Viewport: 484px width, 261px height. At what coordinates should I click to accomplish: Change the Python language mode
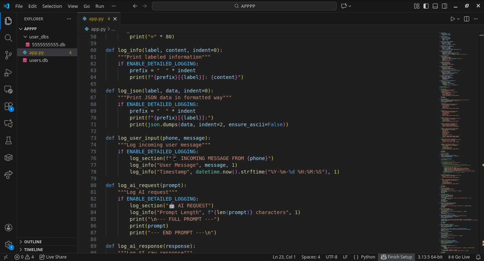pos(368,257)
